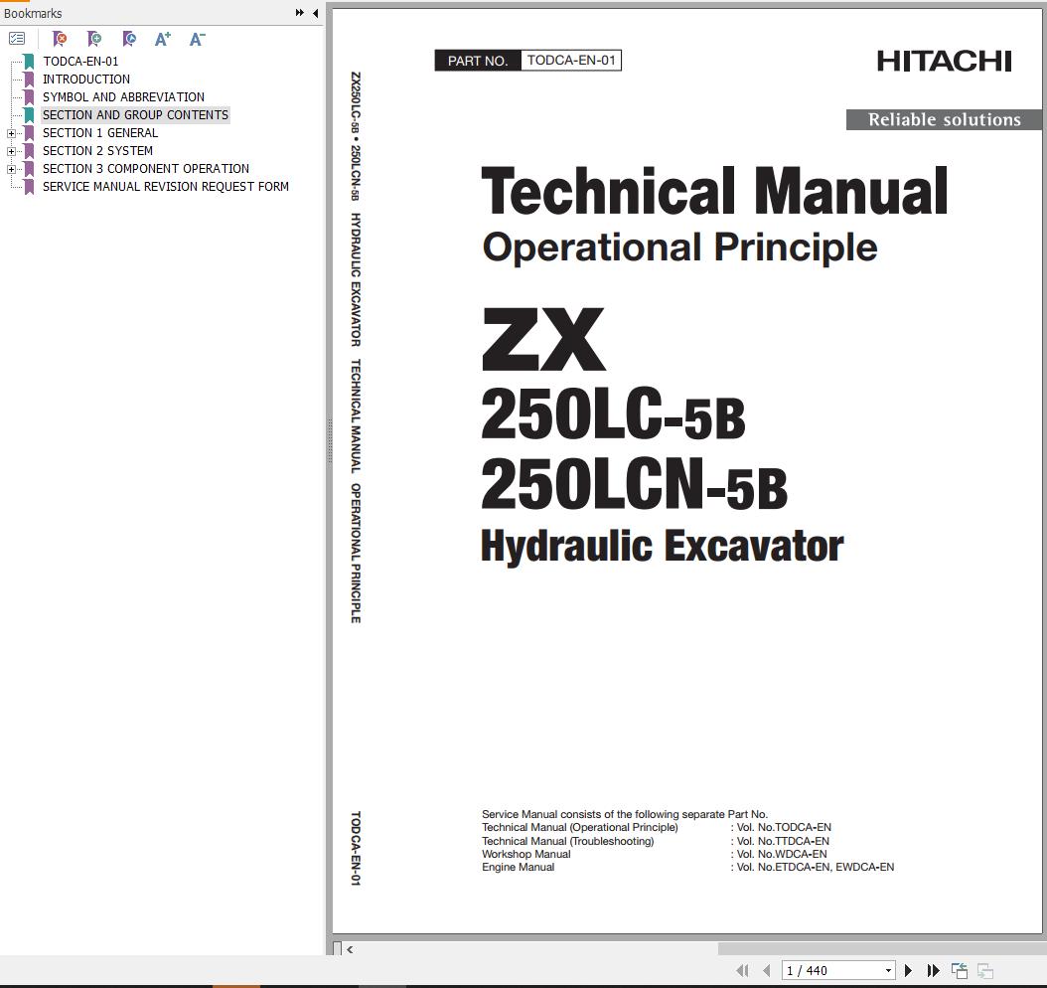Image resolution: width=1047 pixels, height=988 pixels.
Task: Click the horizontal scrollbar left arrow
Action: click(350, 948)
